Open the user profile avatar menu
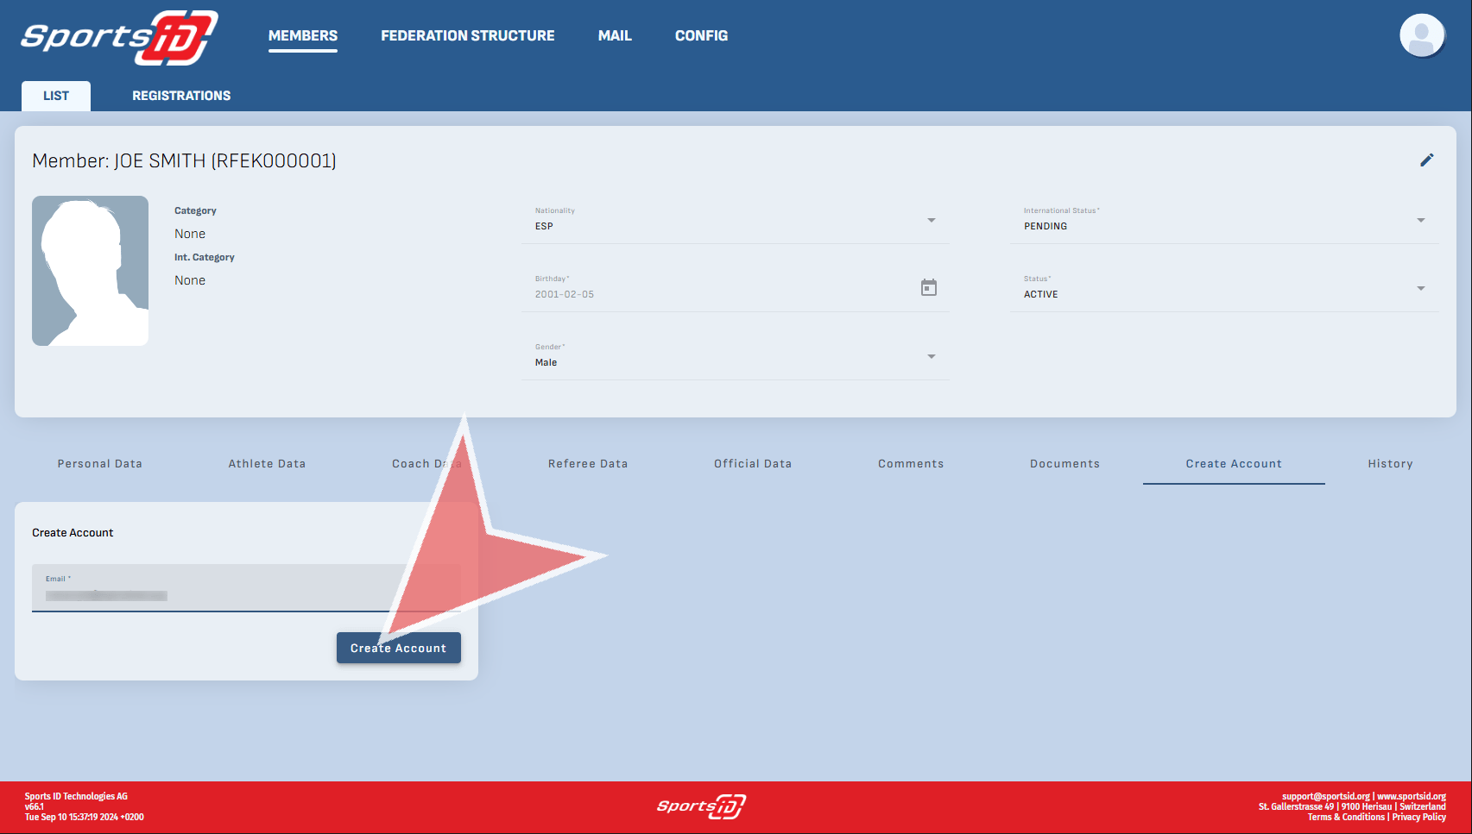Viewport: 1472px width, 834px height. pos(1421,36)
